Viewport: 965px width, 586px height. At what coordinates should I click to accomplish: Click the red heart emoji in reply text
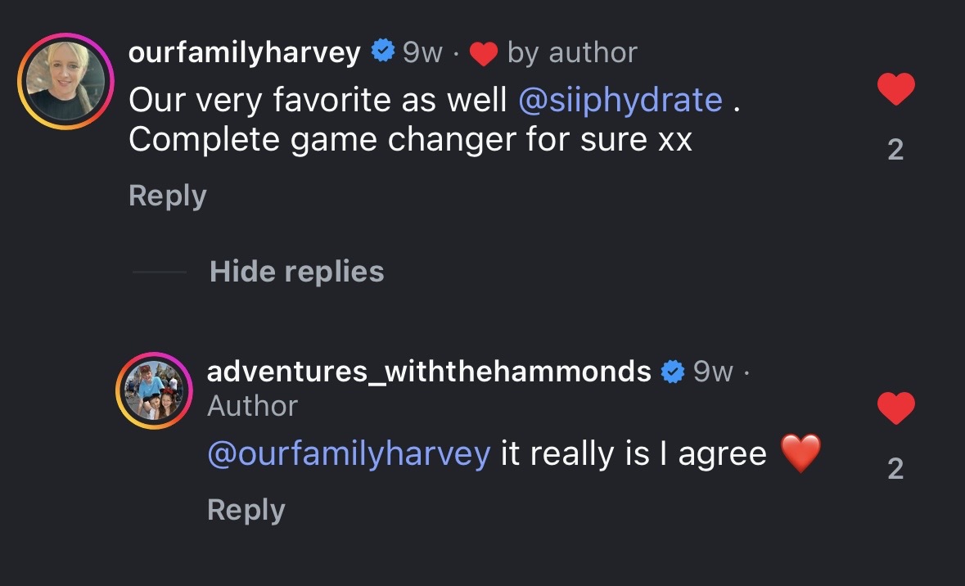click(800, 453)
